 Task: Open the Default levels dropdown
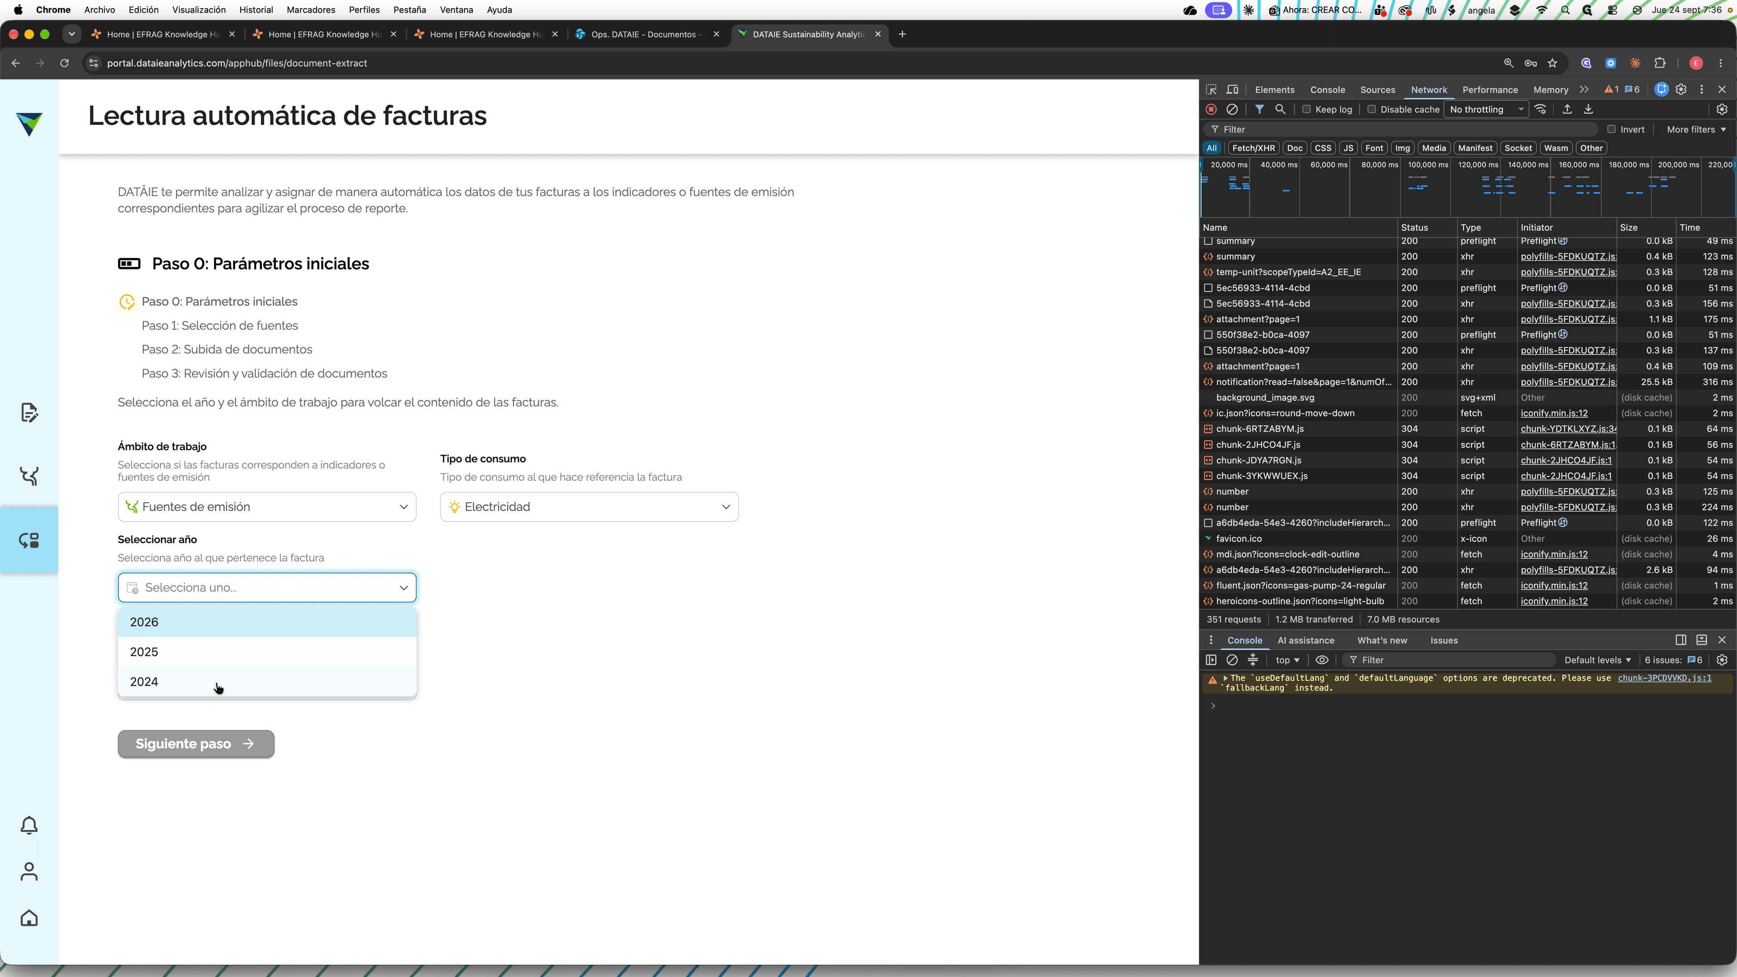(x=1597, y=660)
